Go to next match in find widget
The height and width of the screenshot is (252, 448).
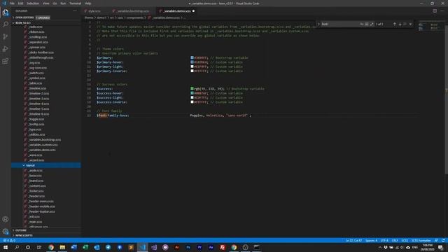pos(400,24)
